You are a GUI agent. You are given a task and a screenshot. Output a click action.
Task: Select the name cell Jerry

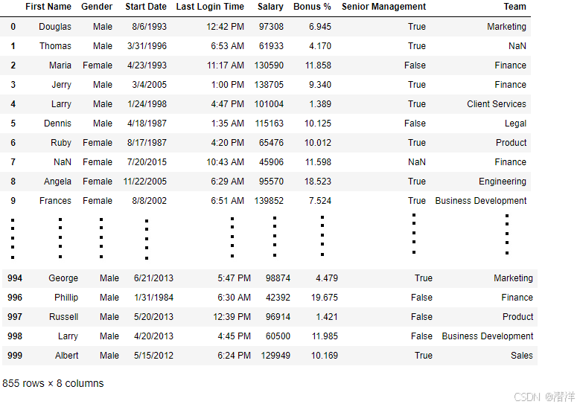click(x=61, y=85)
